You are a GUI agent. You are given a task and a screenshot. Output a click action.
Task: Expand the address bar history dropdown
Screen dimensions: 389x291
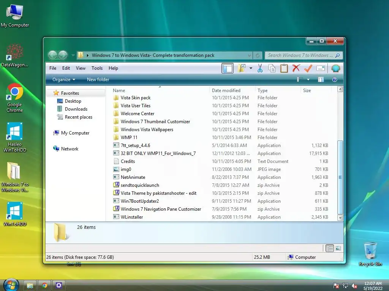pyautogui.click(x=249, y=55)
